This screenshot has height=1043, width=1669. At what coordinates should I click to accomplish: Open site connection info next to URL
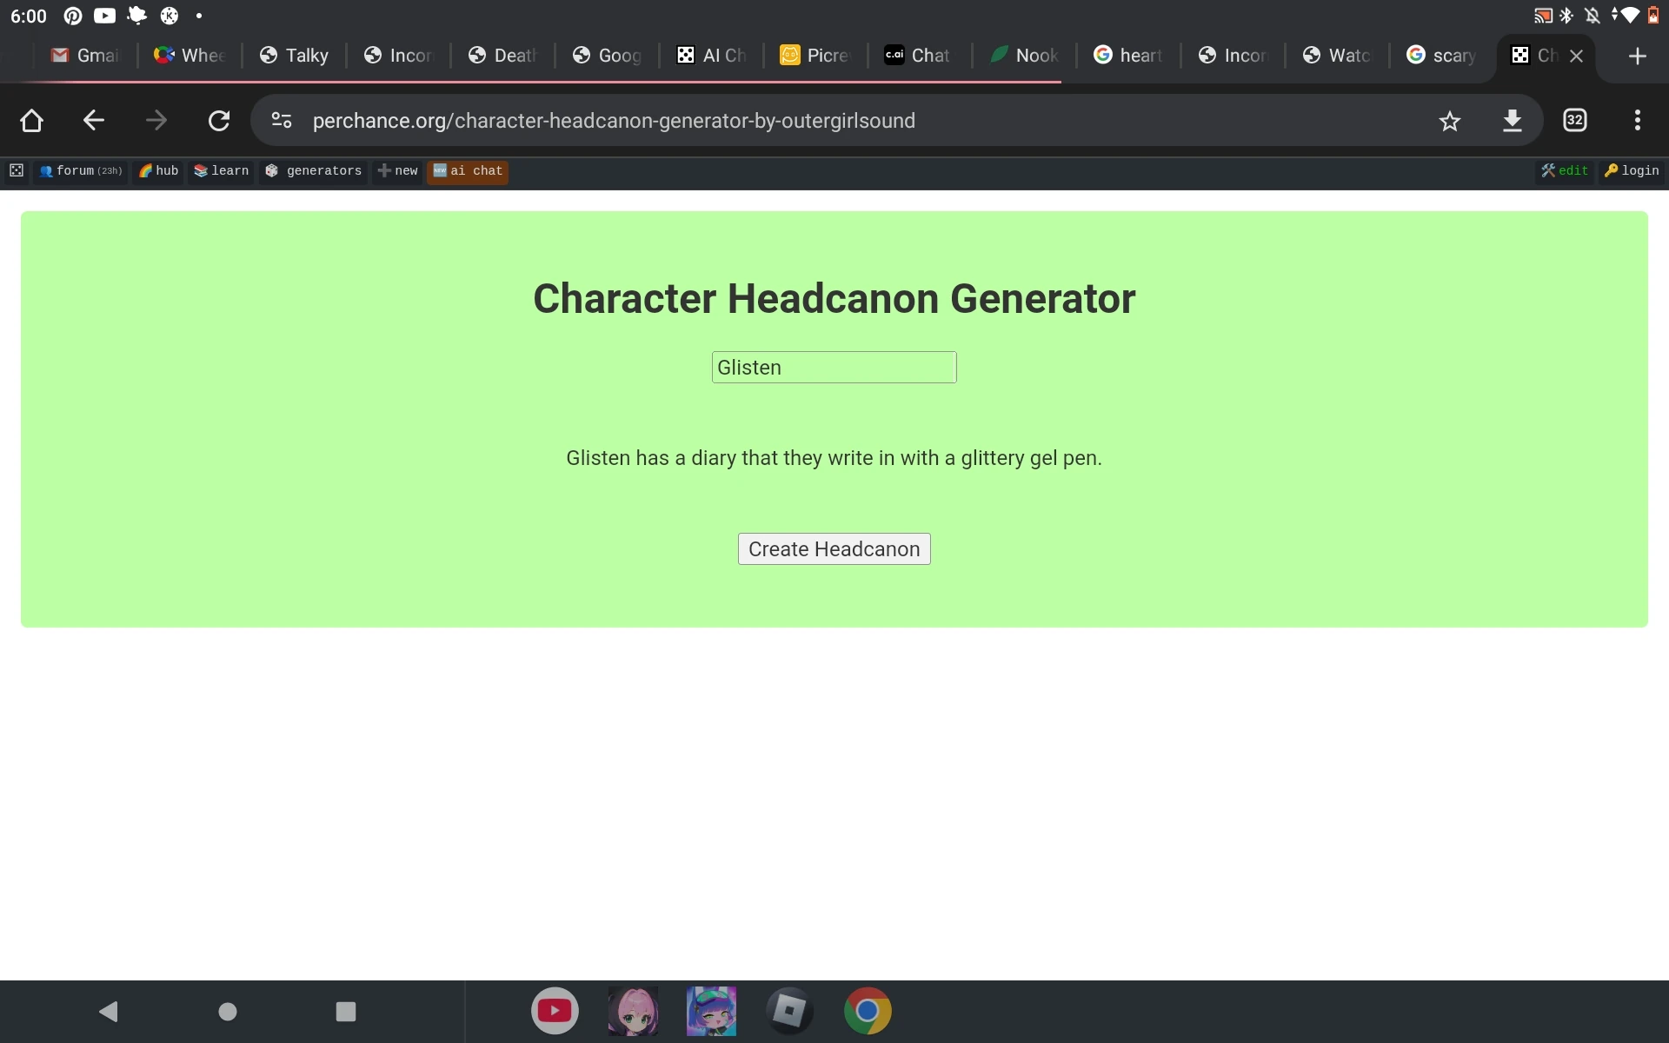(281, 121)
